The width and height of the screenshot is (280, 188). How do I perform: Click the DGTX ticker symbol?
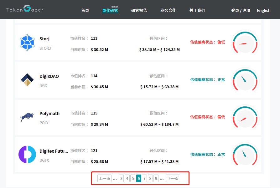coord(44,160)
